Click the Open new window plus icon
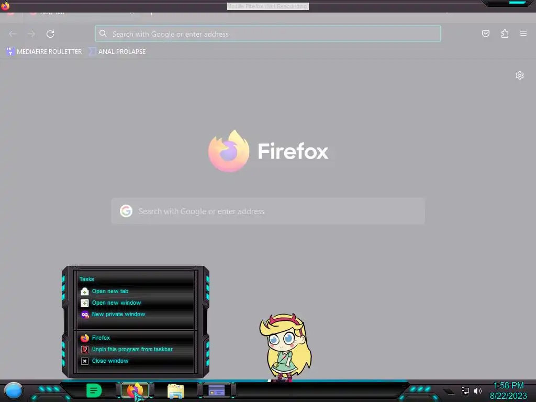The width and height of the screenshot is (536, 402). pyautogui.click(x=85, y=303)
